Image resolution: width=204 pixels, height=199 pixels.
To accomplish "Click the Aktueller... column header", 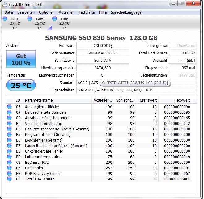I will (x=103, y=100).
